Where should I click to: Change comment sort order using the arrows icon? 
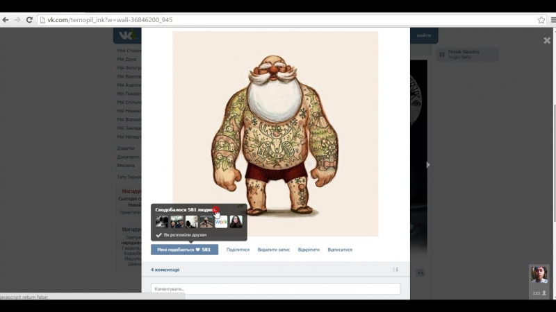coord(396,270)
